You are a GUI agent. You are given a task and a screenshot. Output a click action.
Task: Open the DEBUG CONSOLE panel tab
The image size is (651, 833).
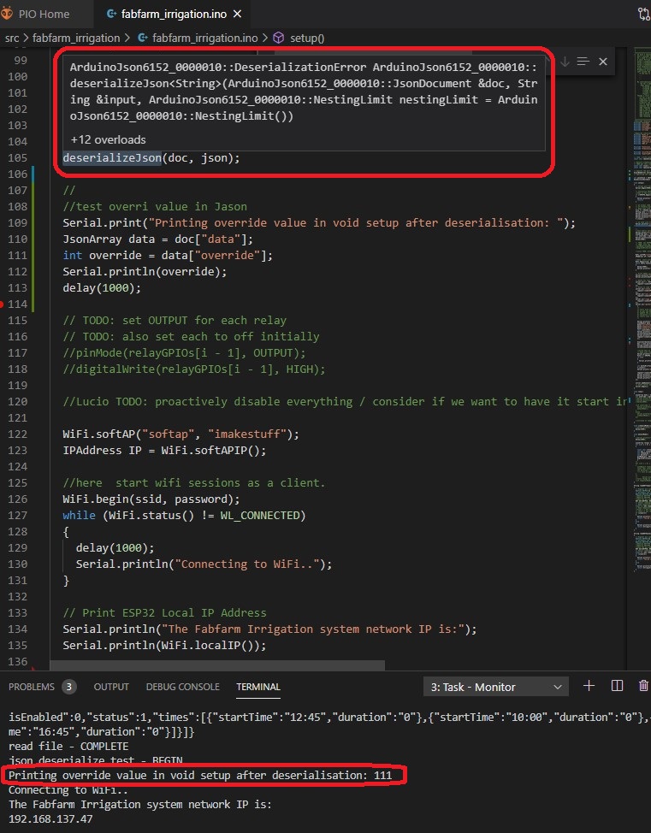(x=183, y=688)
